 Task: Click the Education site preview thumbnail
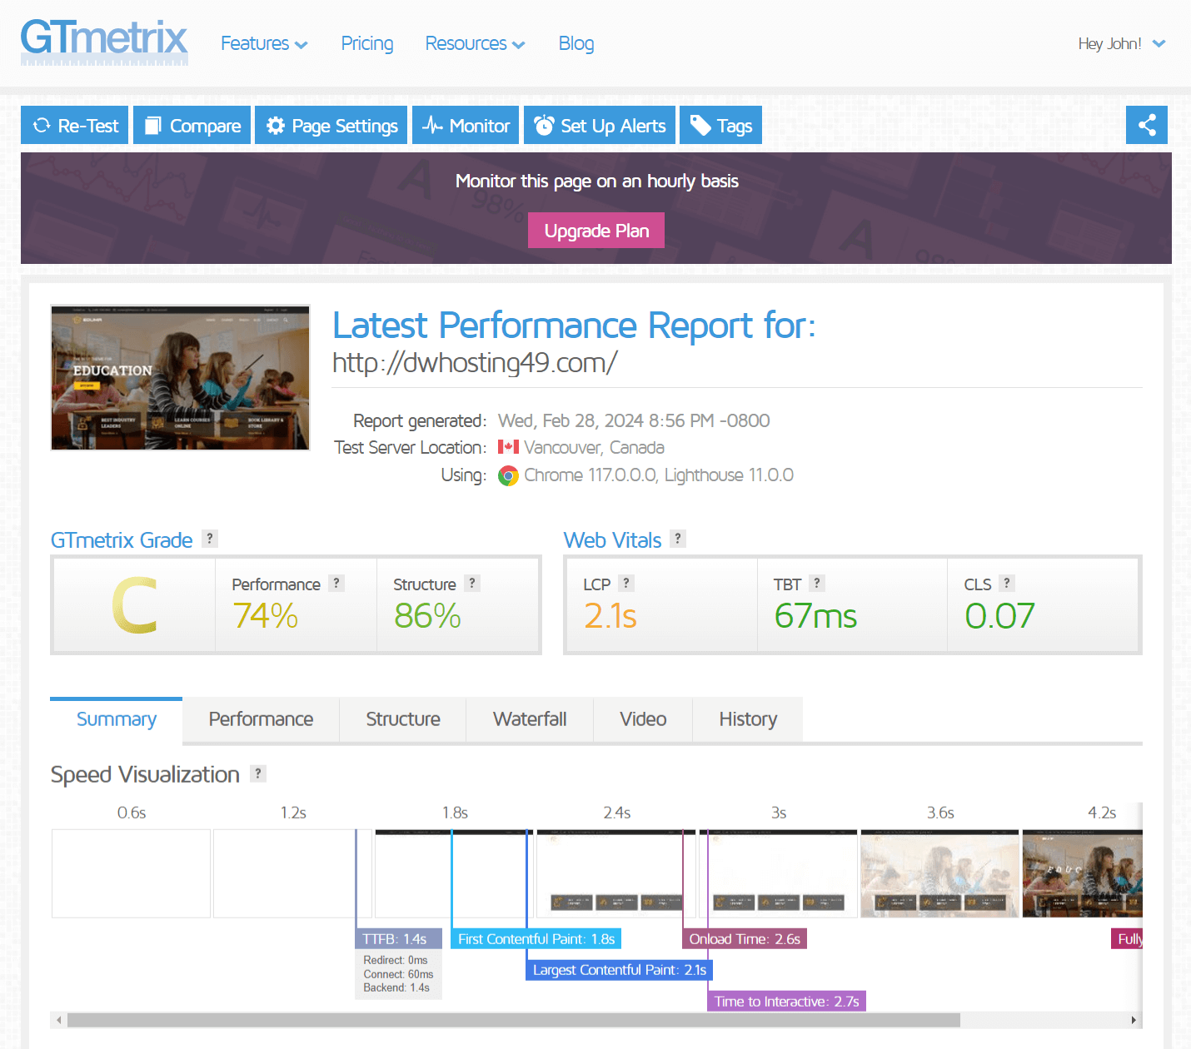click(180, 377)
